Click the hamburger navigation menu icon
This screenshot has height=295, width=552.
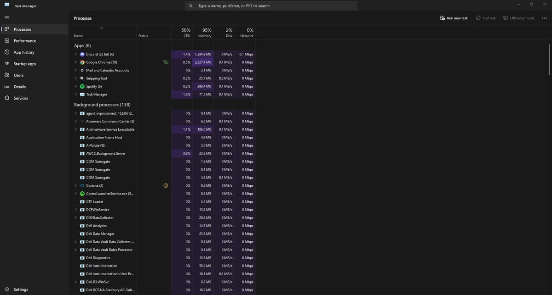point(6,18)
